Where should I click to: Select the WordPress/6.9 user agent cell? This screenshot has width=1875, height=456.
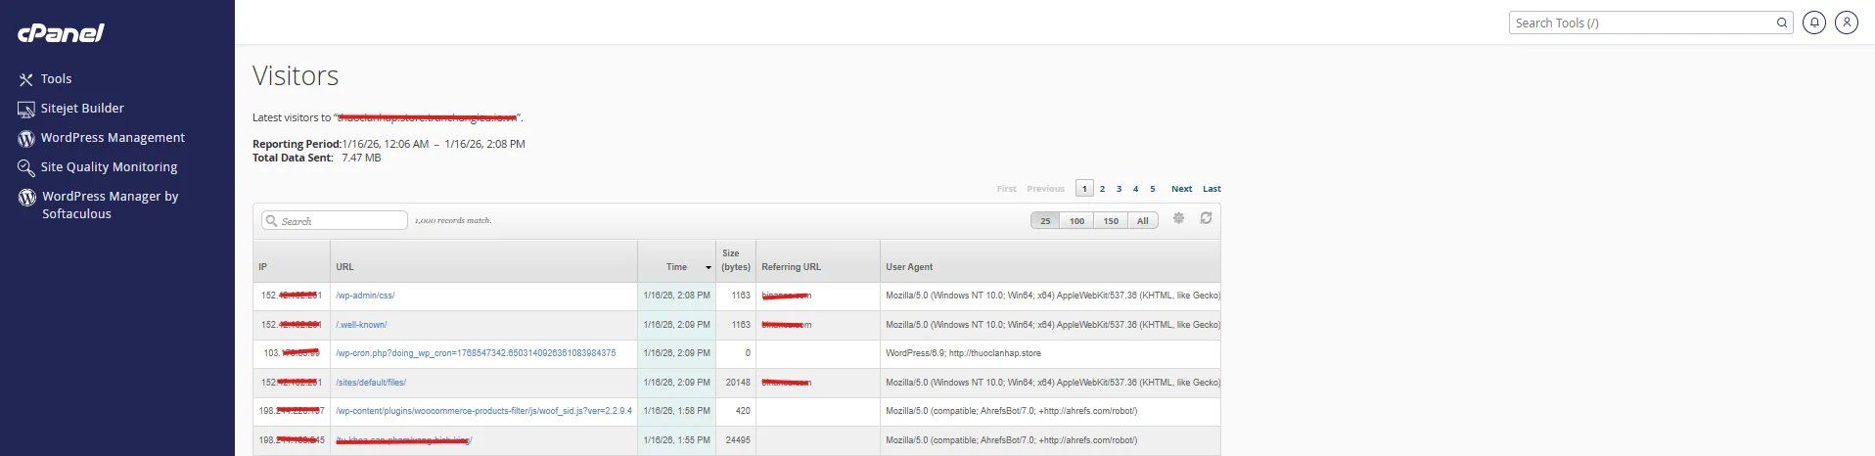click(1050, 353)
